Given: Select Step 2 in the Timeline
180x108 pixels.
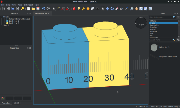Looking at the screenshot, I should point(6,25).
